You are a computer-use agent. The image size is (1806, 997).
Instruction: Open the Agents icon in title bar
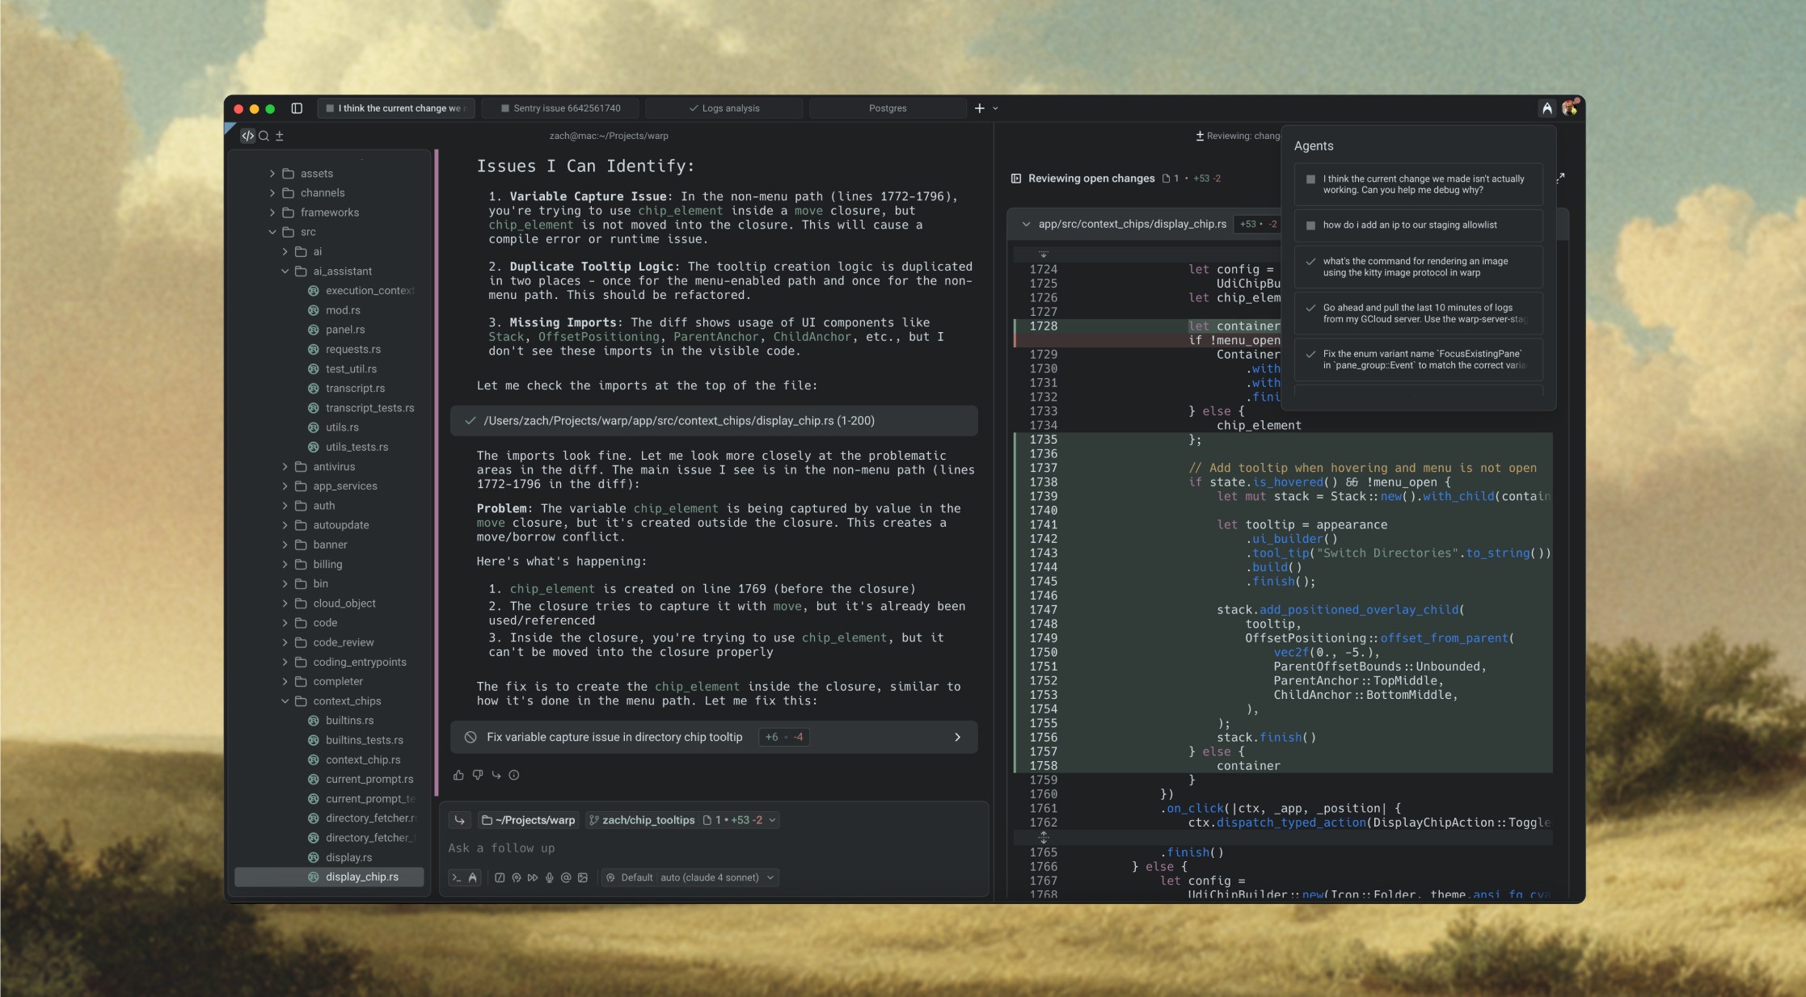(x=1546, y=108)
